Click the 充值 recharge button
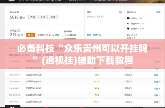 (33, 17)
